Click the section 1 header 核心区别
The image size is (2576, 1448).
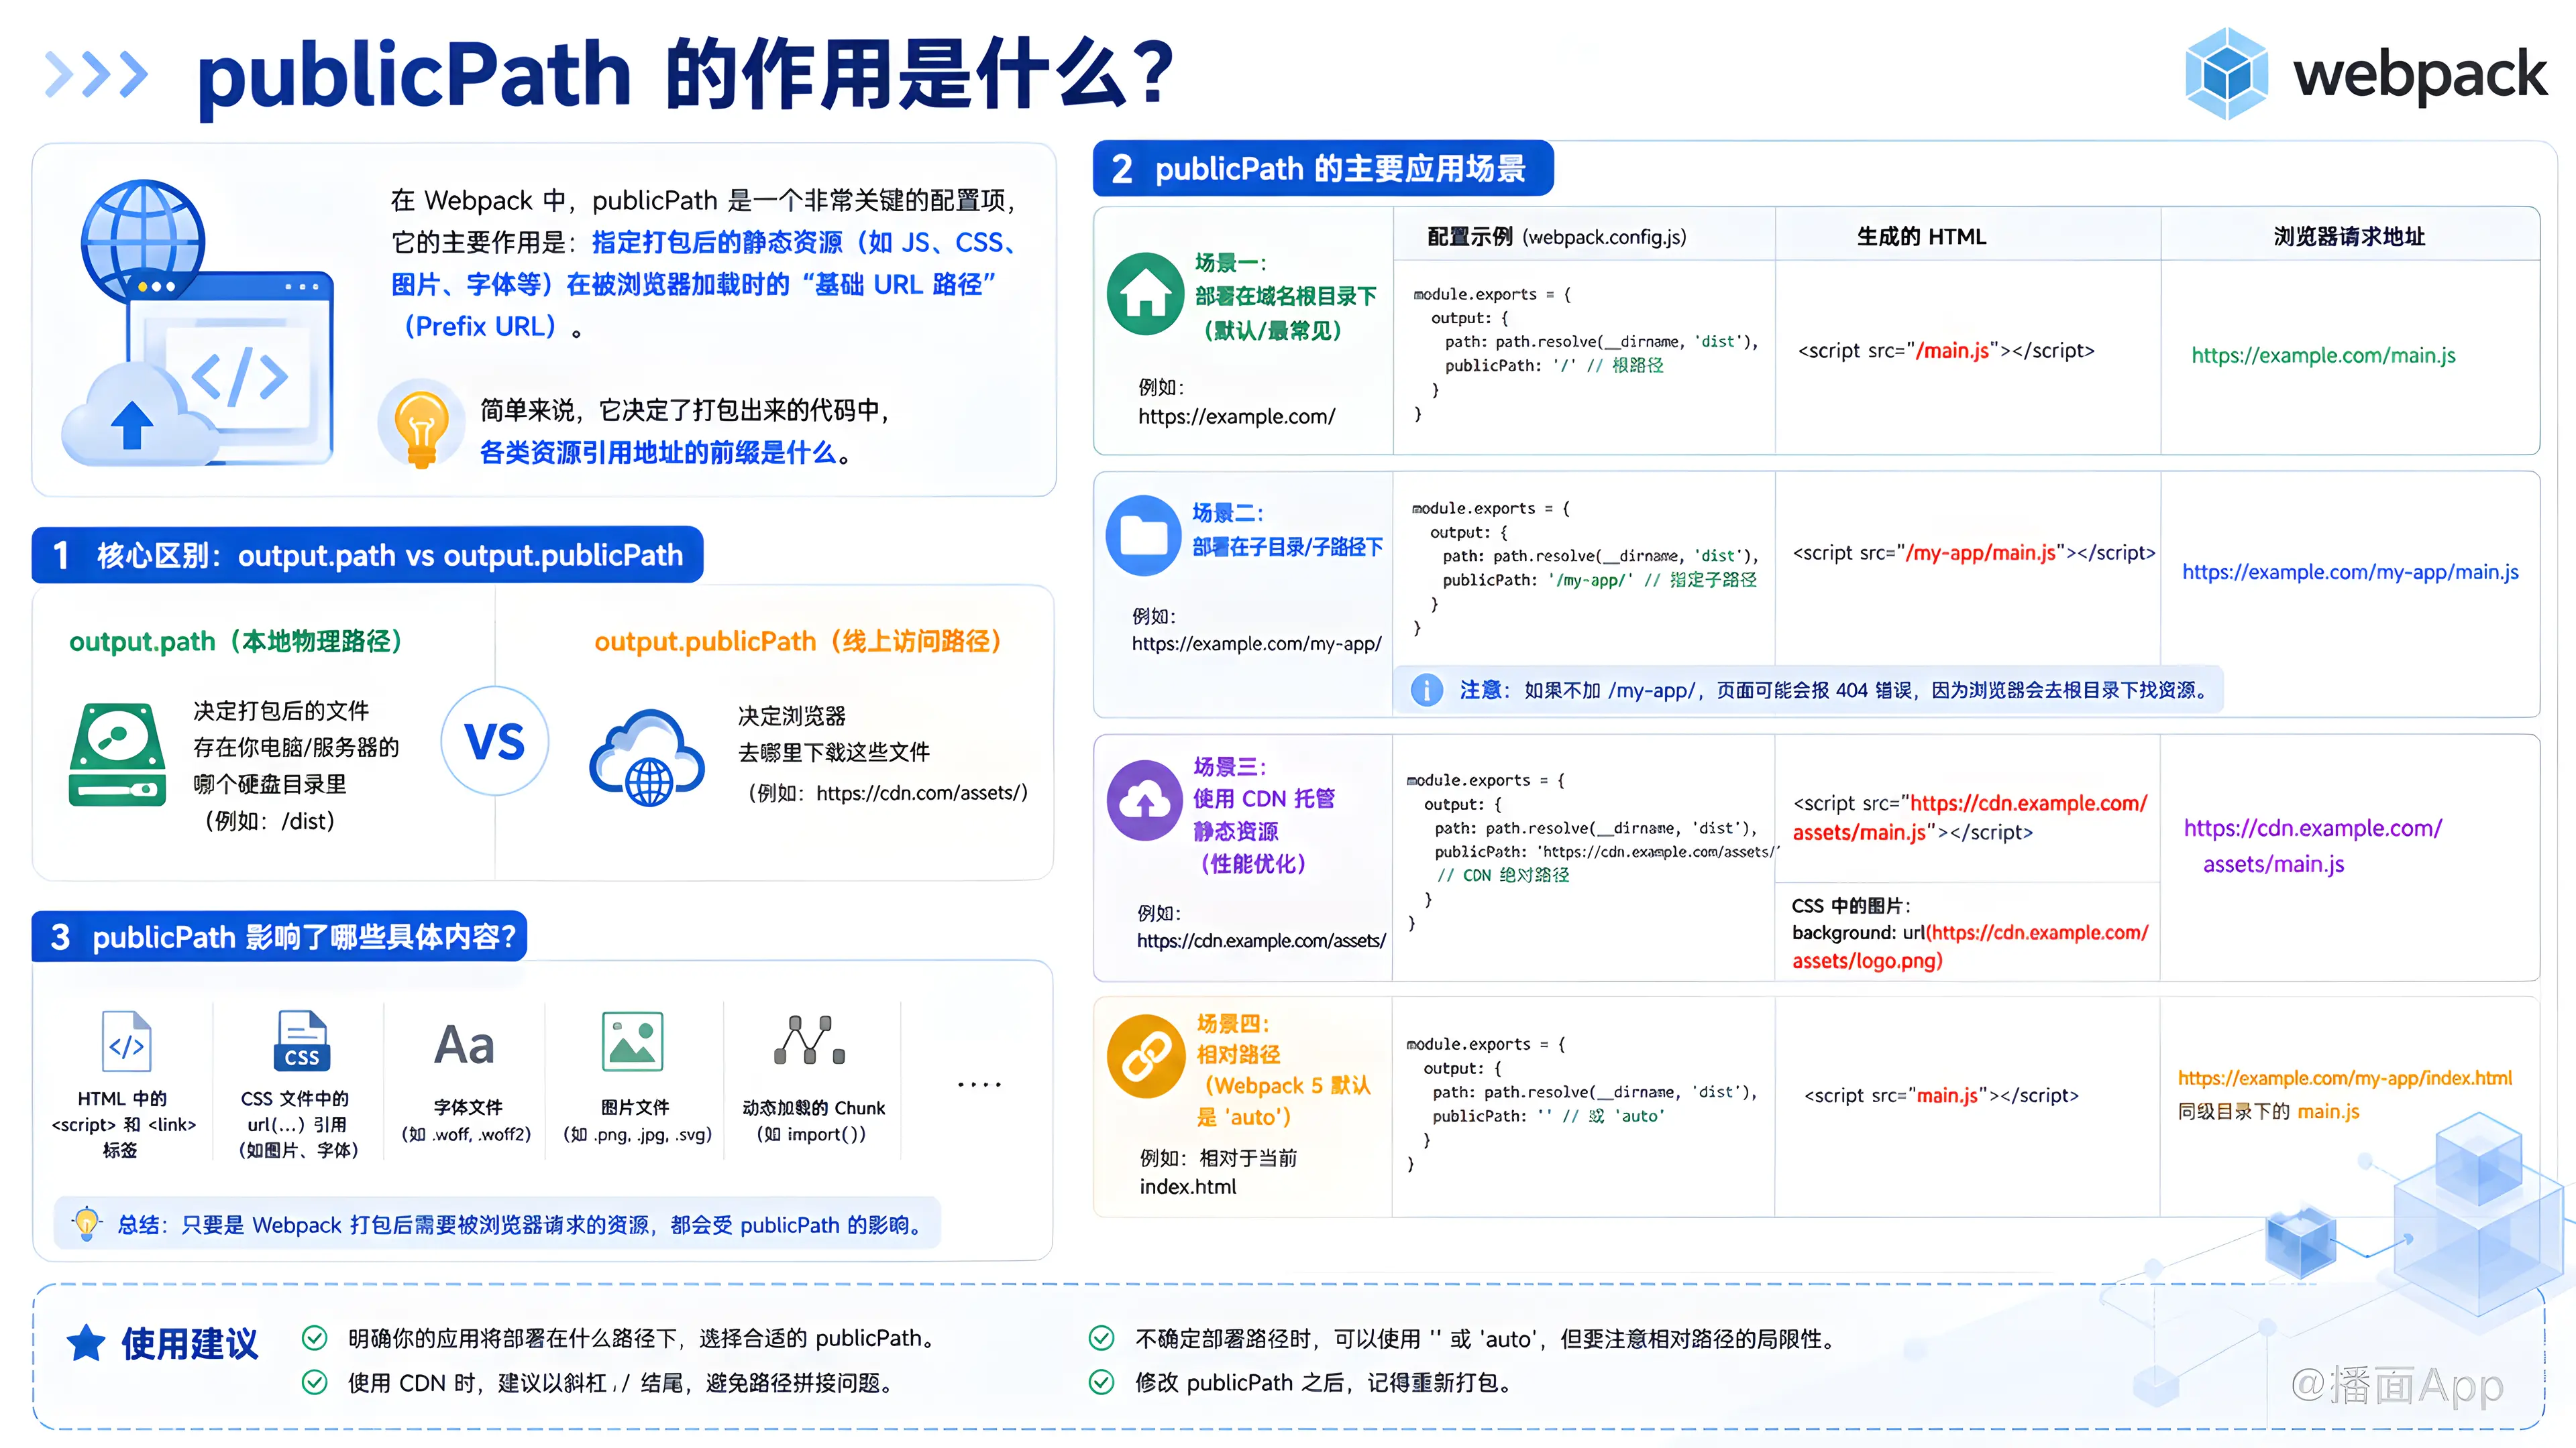point(367,554)
